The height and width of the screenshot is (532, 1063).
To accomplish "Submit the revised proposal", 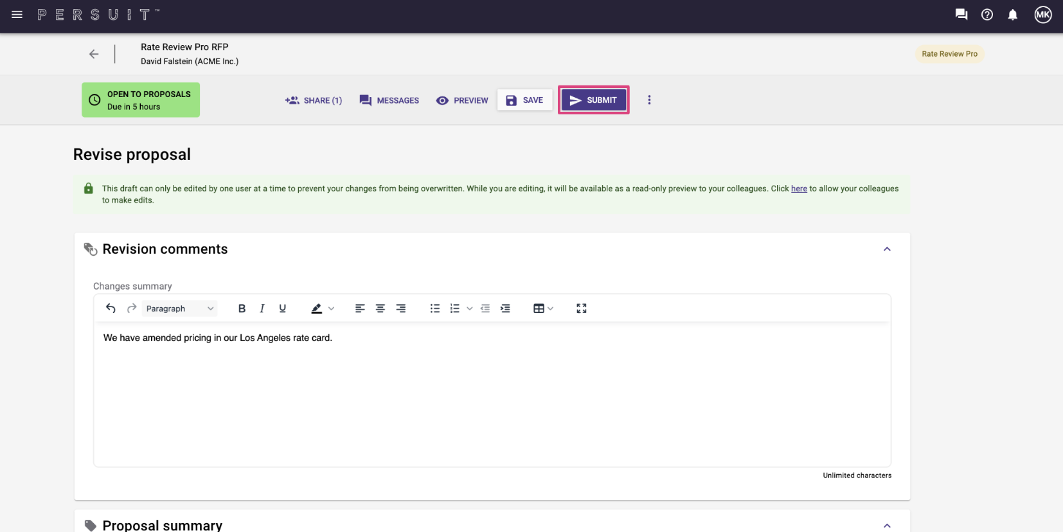I will tap(593, 100).
